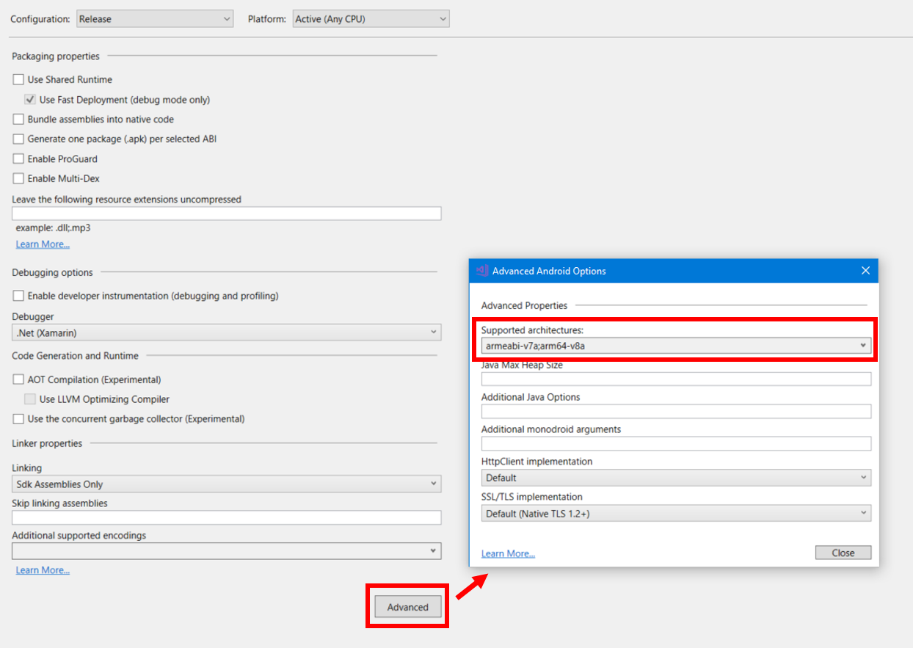Check AOT Compilation (Experimental)
The image size is (913, 648).
[x=18, y=380]
